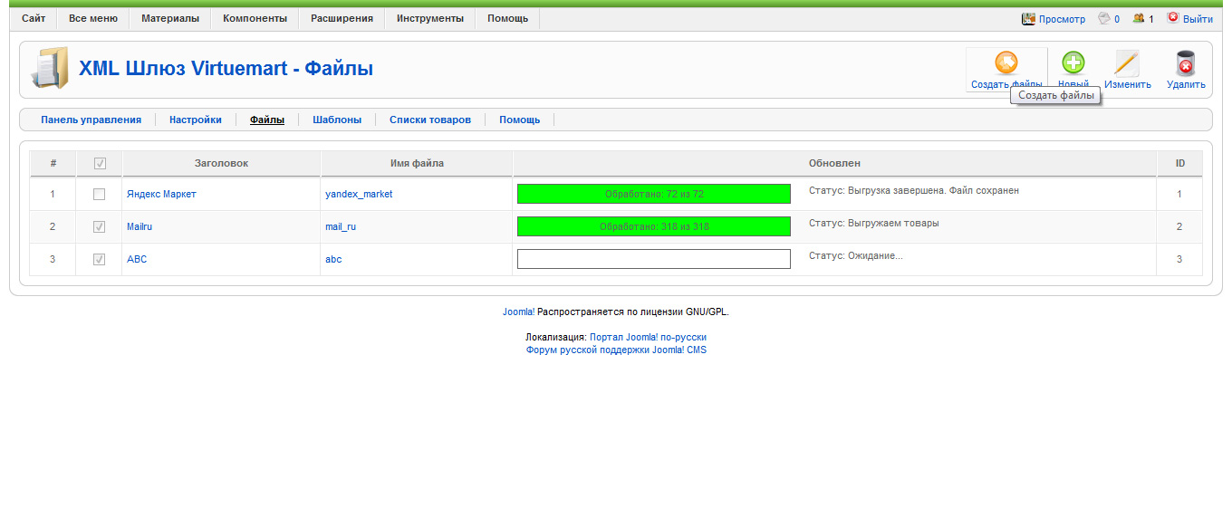1232x508 pixels.
Task: Toggle the select-all checkbox in table header
Action: click(x=100, y=163)
